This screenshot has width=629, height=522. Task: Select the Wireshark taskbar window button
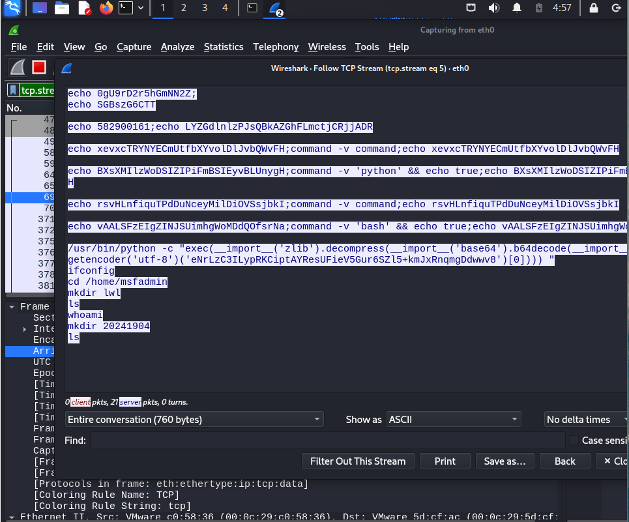tap(275, 9)
